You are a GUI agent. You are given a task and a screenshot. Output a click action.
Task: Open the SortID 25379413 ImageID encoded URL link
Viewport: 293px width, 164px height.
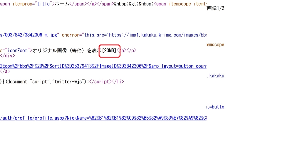click(103, 66)
